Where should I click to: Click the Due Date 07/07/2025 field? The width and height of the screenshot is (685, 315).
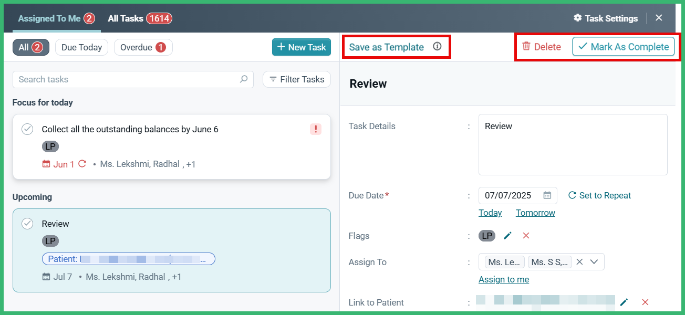517,195
